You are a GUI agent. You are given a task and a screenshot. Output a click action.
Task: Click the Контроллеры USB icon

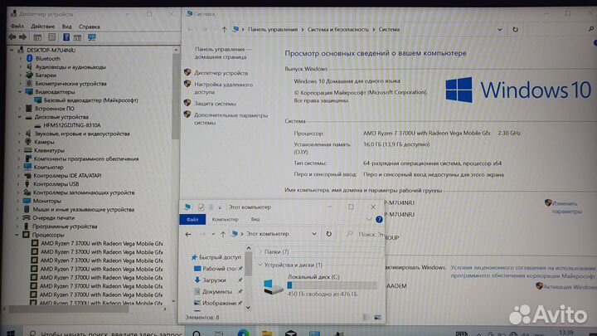coord(27,184)
